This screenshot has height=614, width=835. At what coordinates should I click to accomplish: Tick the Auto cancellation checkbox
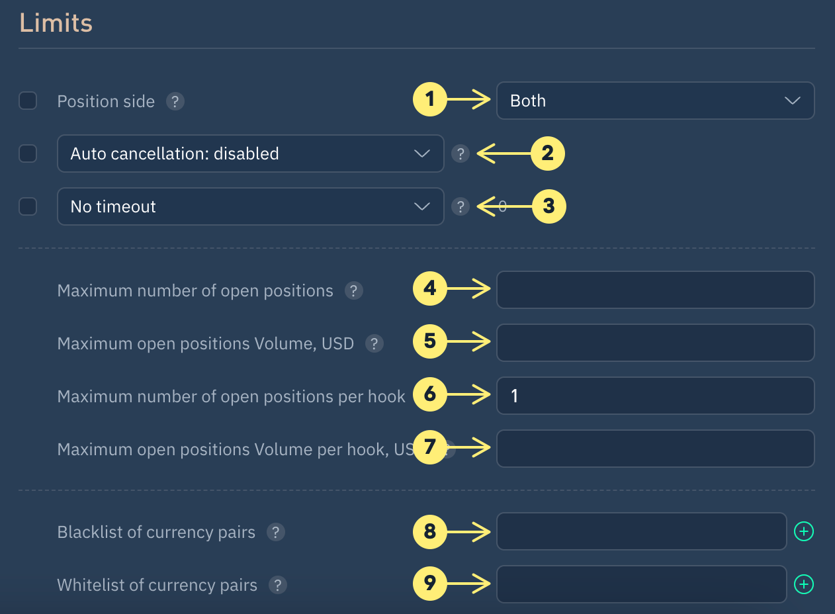point(28,153)
